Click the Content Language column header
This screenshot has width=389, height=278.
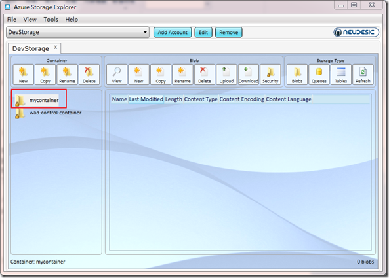pos(289,99)
